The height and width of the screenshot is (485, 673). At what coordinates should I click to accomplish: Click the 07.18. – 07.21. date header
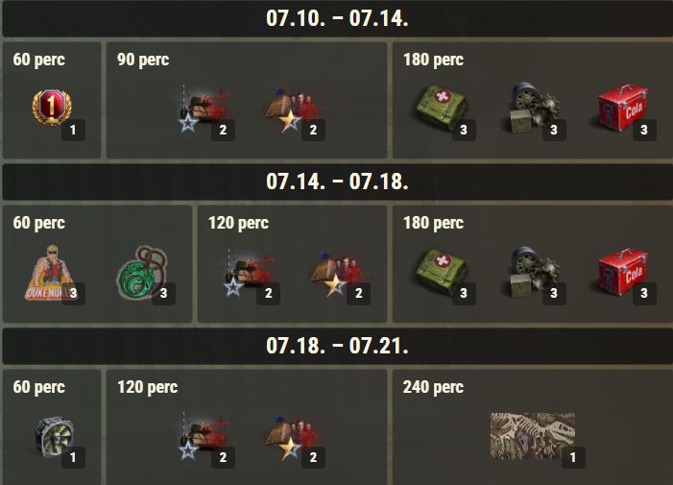click(337, 346)
